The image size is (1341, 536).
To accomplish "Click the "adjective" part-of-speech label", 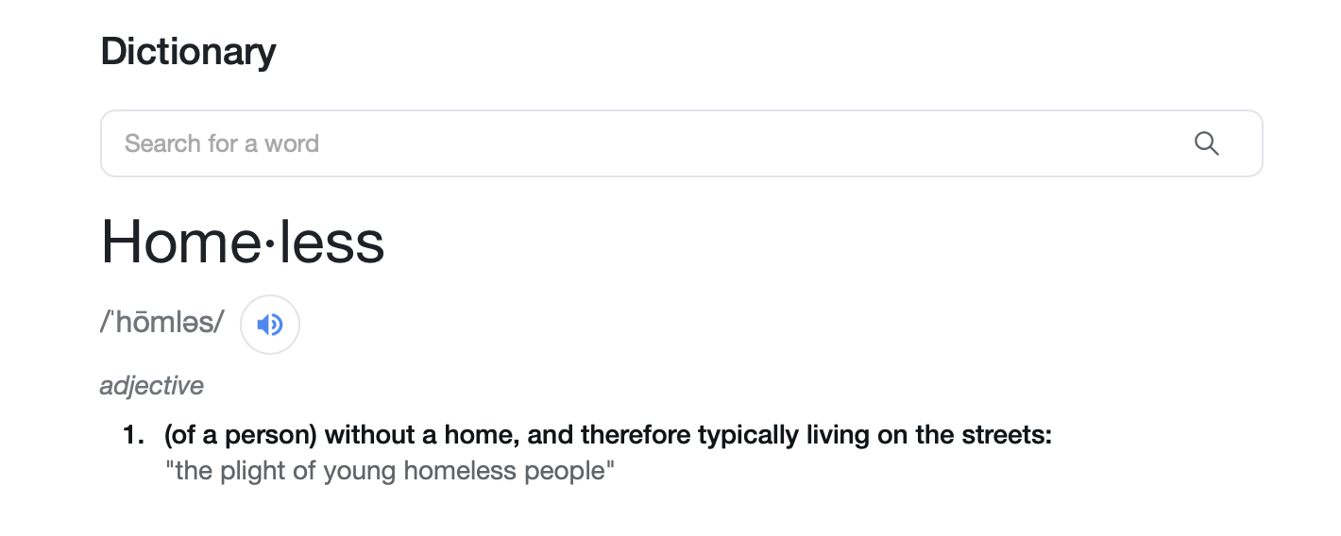I will click(x=151, y=385).
